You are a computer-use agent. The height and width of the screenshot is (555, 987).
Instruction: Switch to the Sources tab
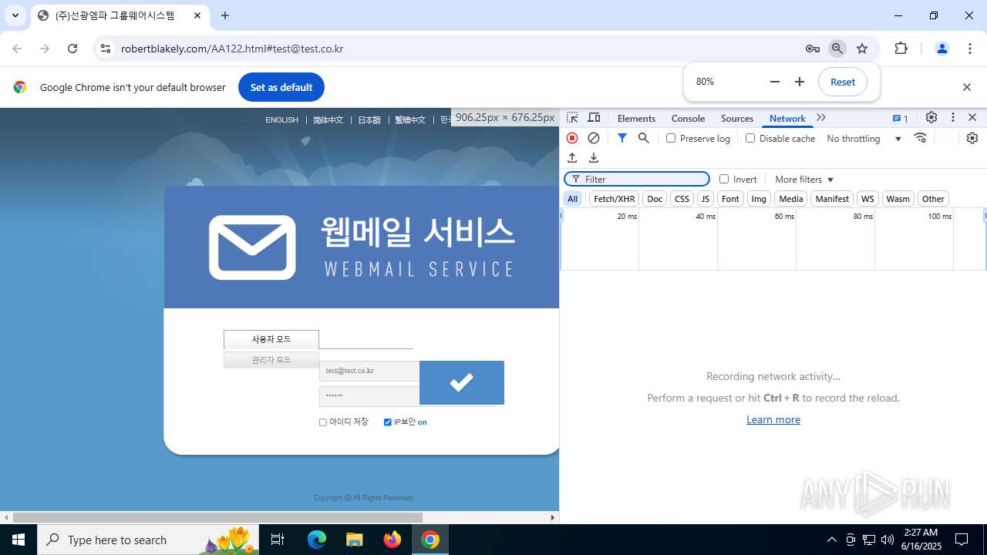737,118
